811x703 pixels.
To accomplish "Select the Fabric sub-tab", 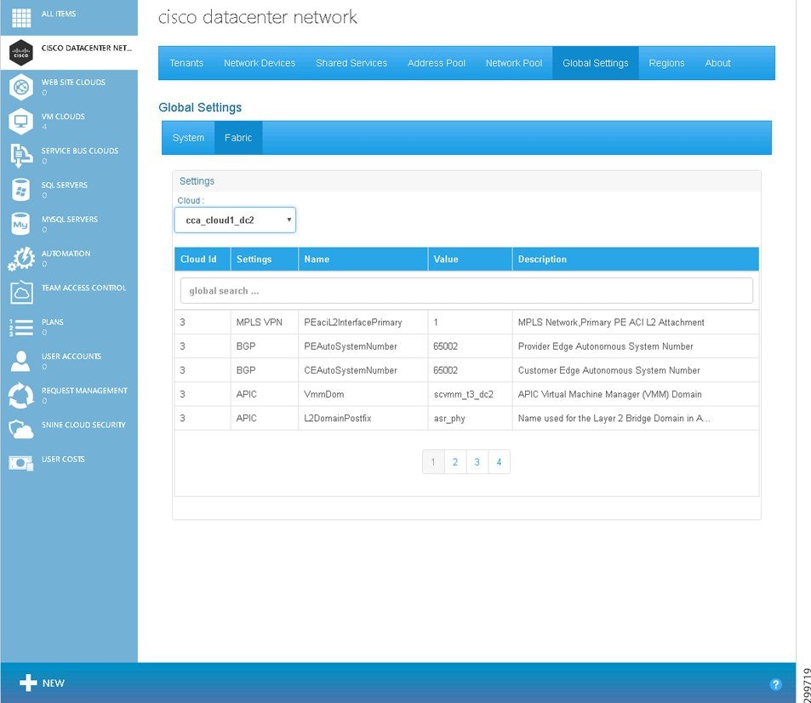I will pyautogui.click(x=238, y=138).
